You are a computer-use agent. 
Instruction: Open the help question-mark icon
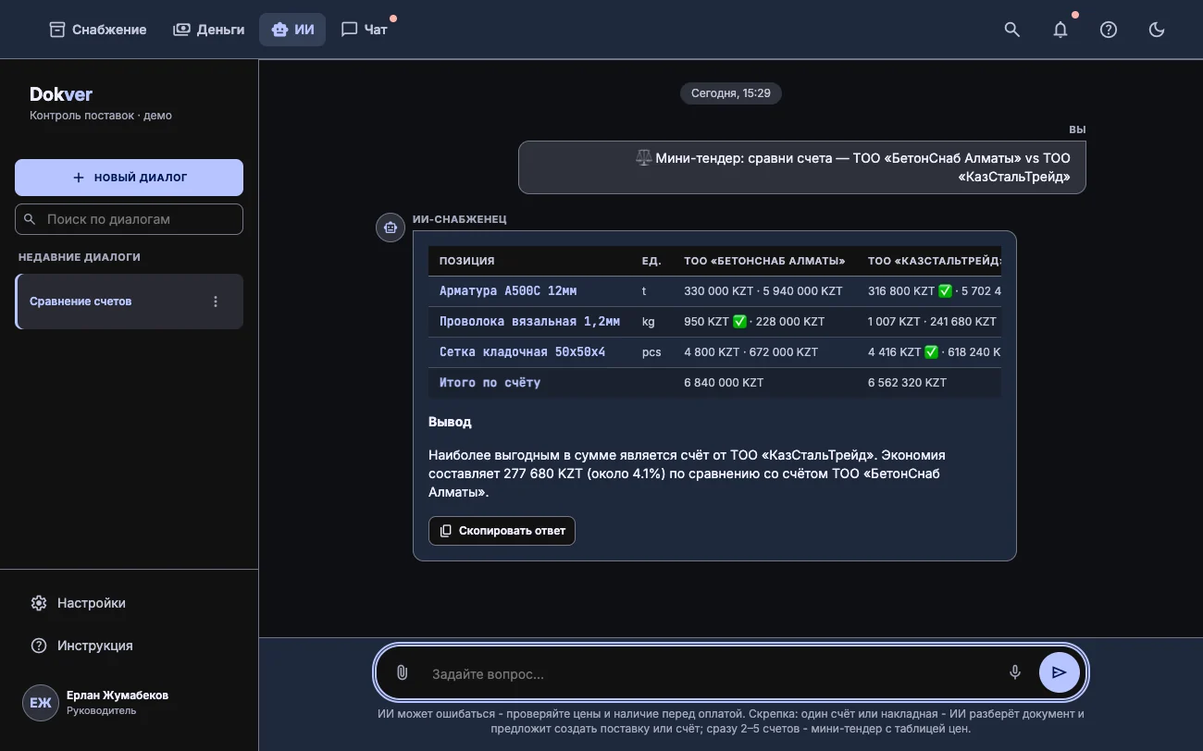tap(1109, 30)
